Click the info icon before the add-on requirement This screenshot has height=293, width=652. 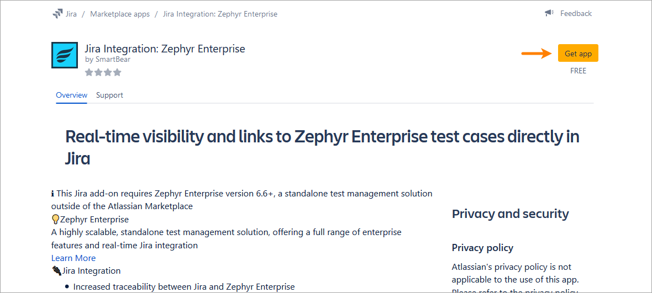pos(53,194)
